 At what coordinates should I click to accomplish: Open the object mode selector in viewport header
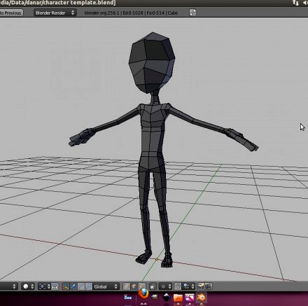click(9, 286)
